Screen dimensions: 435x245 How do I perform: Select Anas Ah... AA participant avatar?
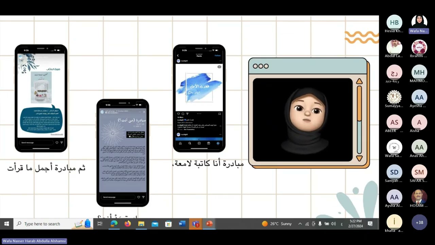[419, 147]
